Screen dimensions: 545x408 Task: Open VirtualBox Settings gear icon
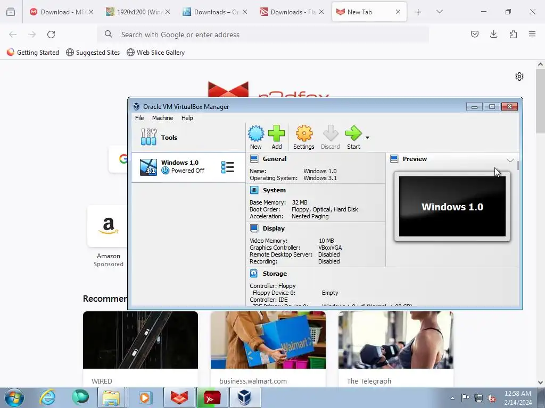[304, 138]
